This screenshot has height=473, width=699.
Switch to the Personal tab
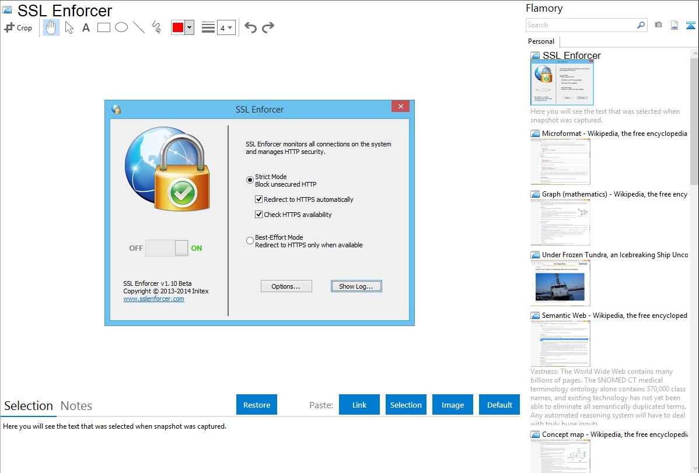[541, 41]
